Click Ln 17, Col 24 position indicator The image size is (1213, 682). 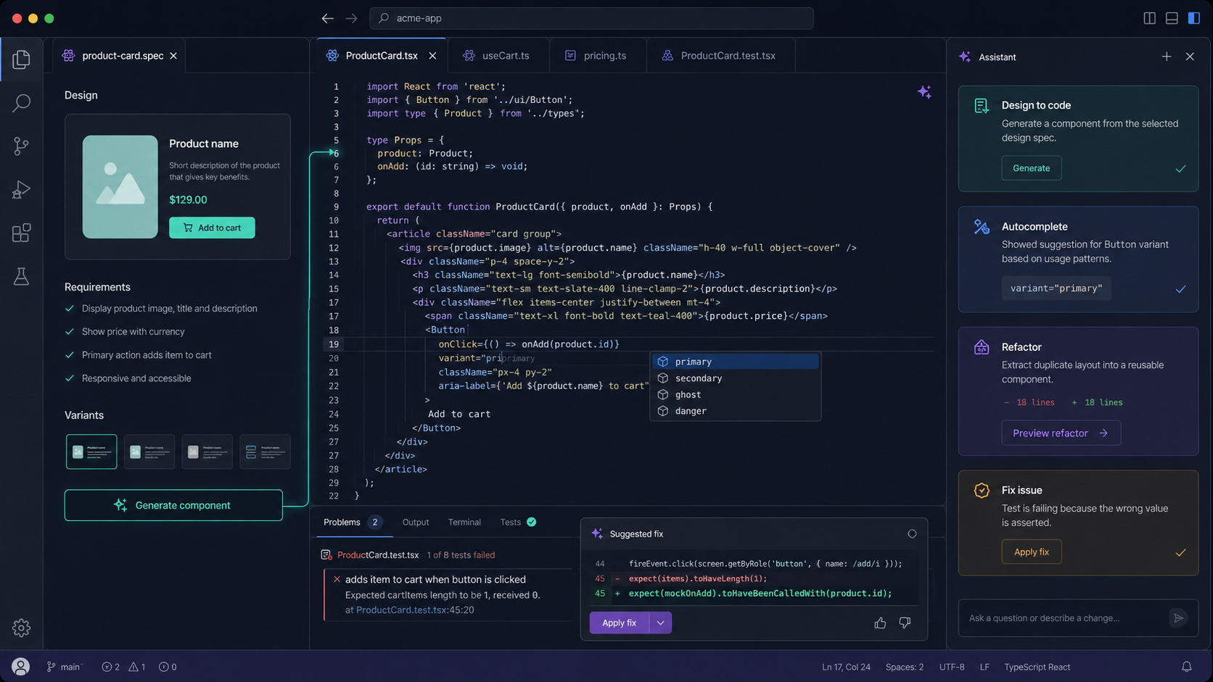(x=846, y=667)
